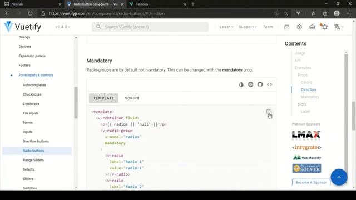Click the browser back arrow
Viewport: 356px width, 200px height.
pos(7,13)
